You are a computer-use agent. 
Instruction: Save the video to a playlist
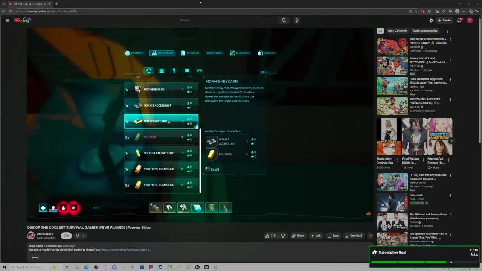(333, 236)
